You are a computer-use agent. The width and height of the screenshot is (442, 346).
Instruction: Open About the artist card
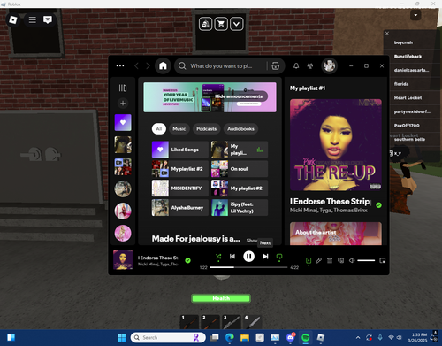point(336,234)
